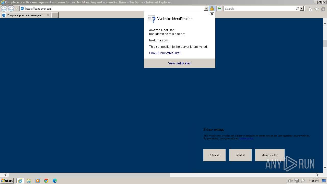The width and height of the screenshot is (327, 184).
Task: Click the security lock icon
Action: (212, 8)
